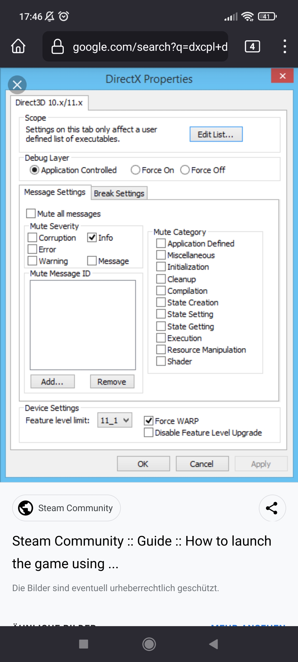Check the Initialization category
The image size is (298, 662).
(x=161, y=267)
